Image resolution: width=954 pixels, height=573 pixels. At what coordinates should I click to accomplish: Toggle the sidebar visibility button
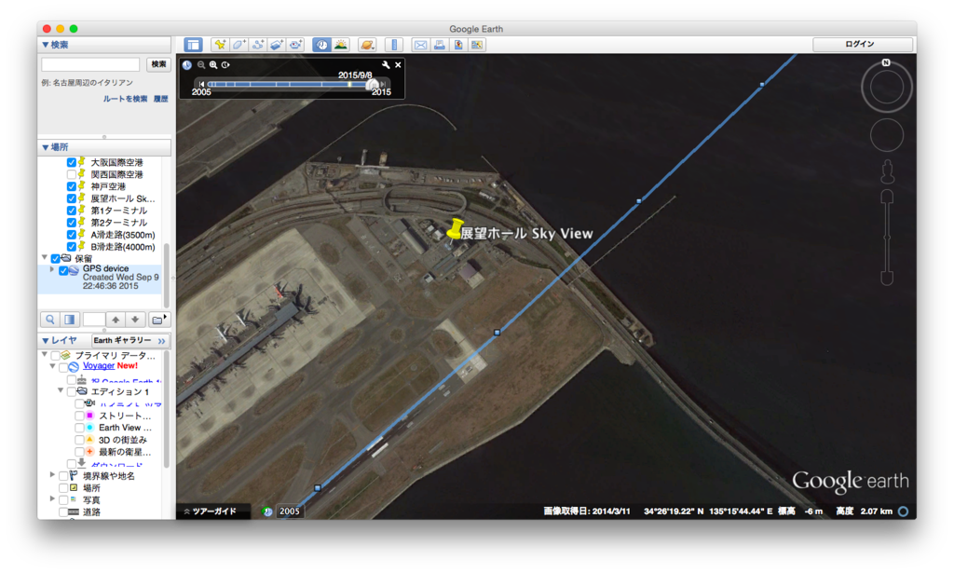coord(193,45)
